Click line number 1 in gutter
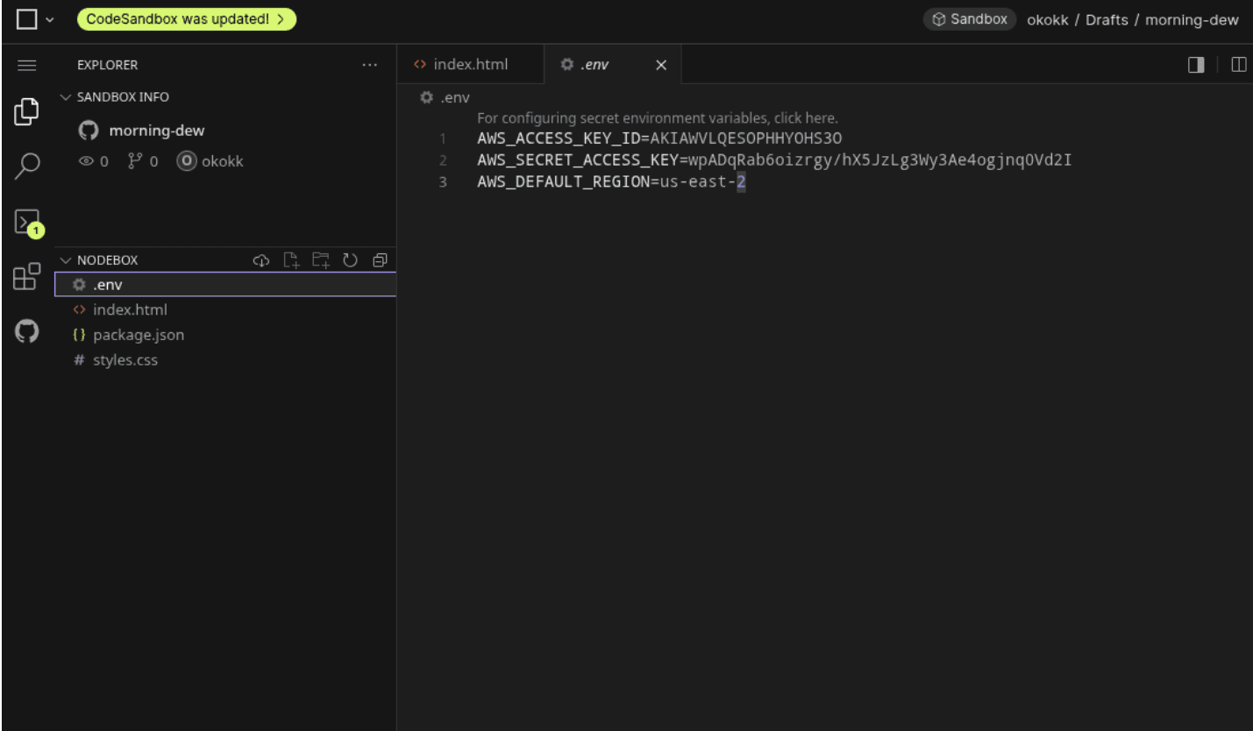 (443, 138)
